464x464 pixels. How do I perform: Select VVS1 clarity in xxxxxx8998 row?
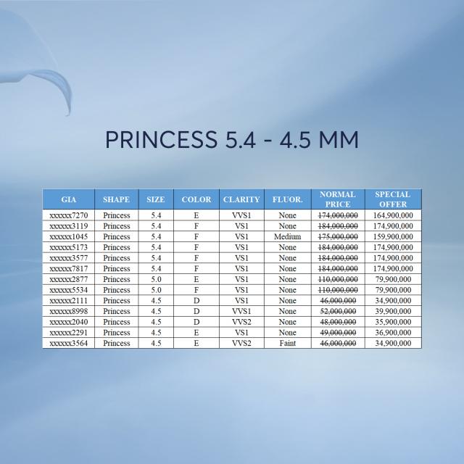(x=241, y=311)
